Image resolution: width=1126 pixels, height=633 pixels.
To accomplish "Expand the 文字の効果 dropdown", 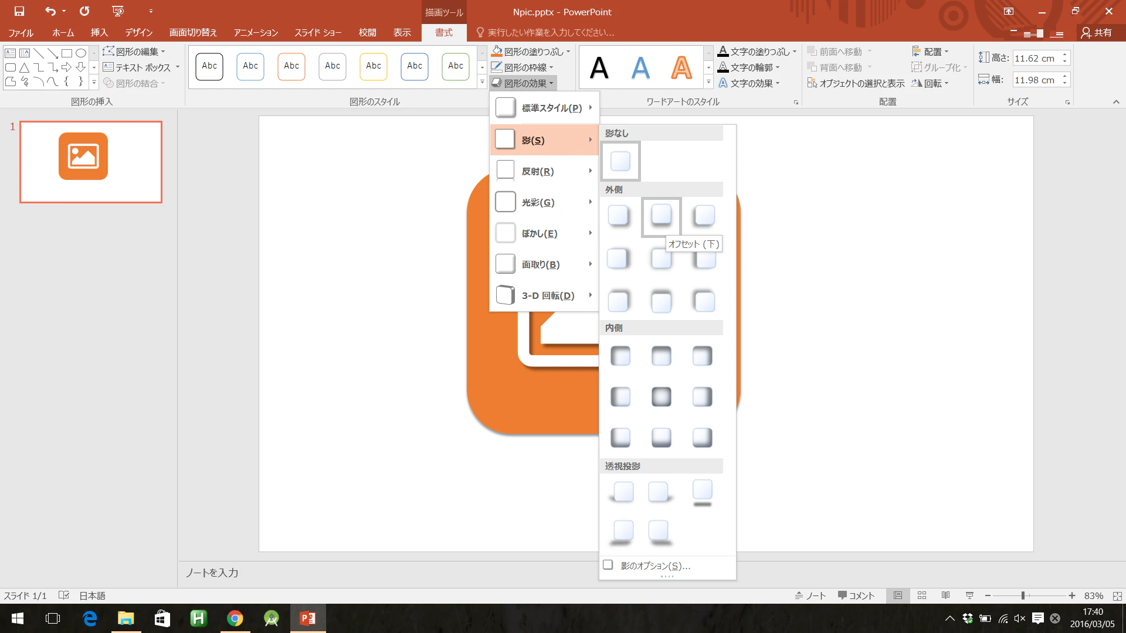I will [x=749, y=83].
